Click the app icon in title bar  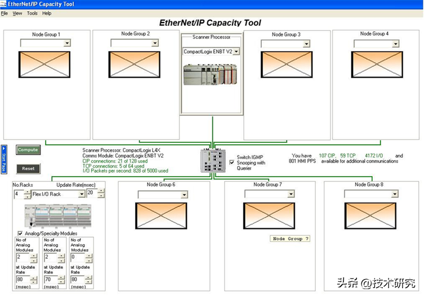point(3,4)
